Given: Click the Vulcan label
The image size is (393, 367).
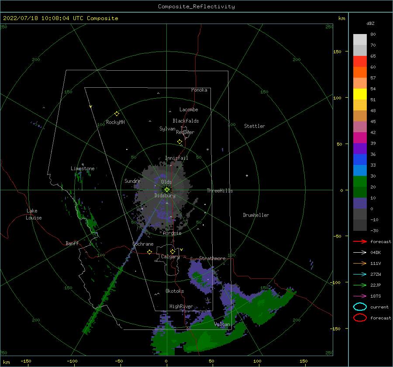Looking at the screenshot, I should point(222,324).
